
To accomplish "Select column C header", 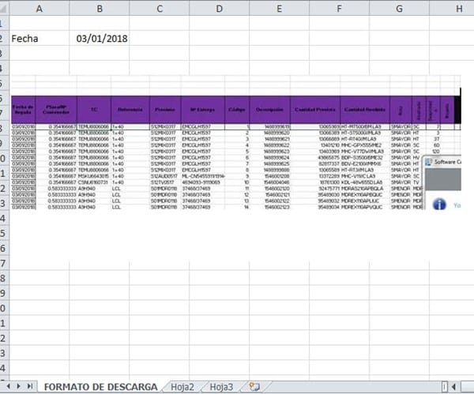I will (160, 8).
